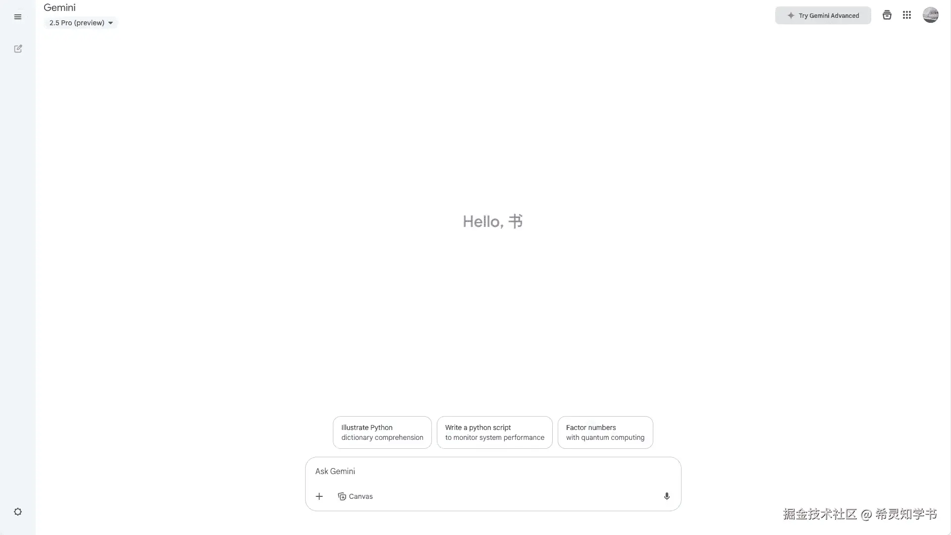Expand the 2.5 Pro (preview) model selector
Viewport: 951px width, 535px height.
tap(81, 23)
